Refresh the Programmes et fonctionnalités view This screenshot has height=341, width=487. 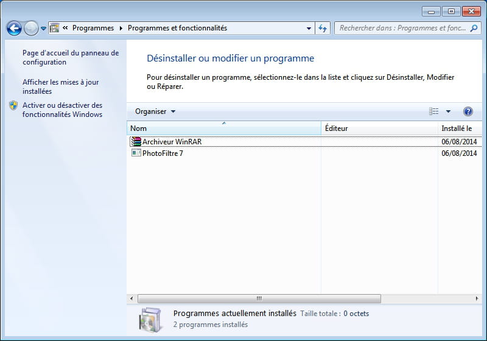[x=323, y=28]
